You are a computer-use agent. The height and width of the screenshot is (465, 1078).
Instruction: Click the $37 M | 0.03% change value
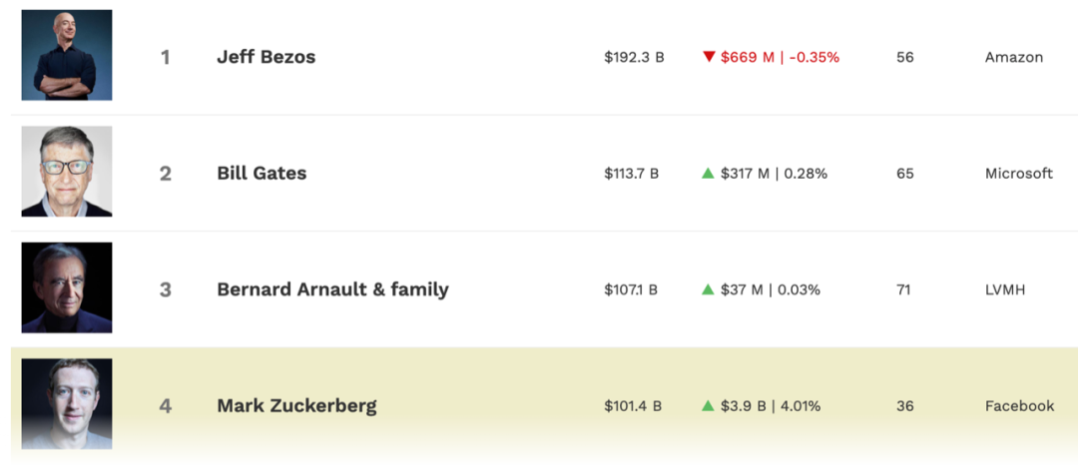point(770,289)
